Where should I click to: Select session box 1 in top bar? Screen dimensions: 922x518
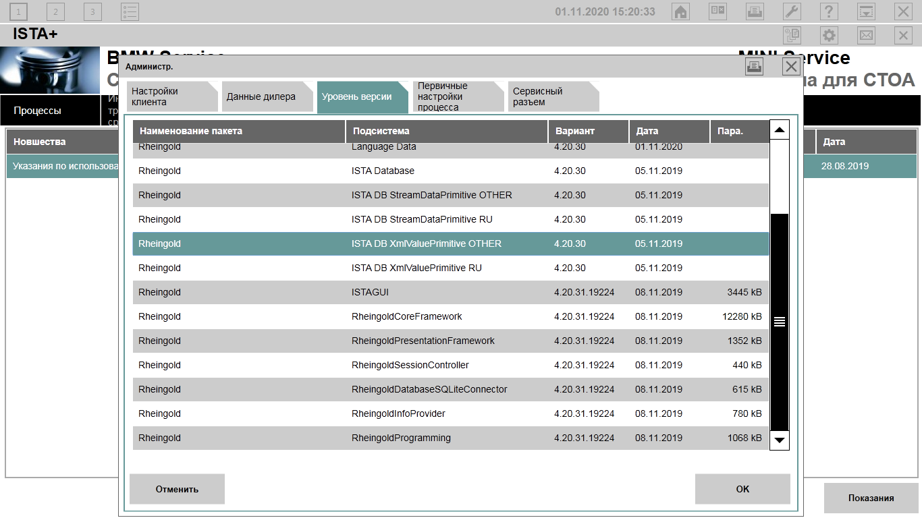pyautogui.click(x=19, y=11)
